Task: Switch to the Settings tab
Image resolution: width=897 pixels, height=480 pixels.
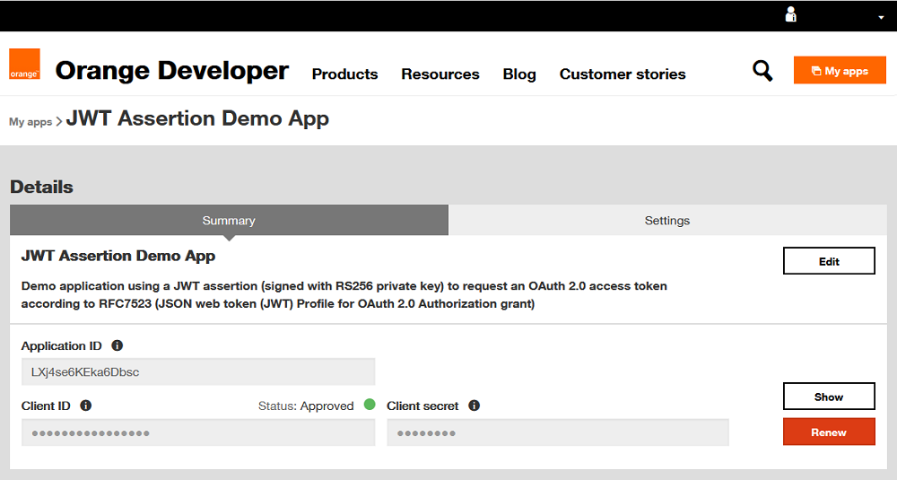Action: 667,221
